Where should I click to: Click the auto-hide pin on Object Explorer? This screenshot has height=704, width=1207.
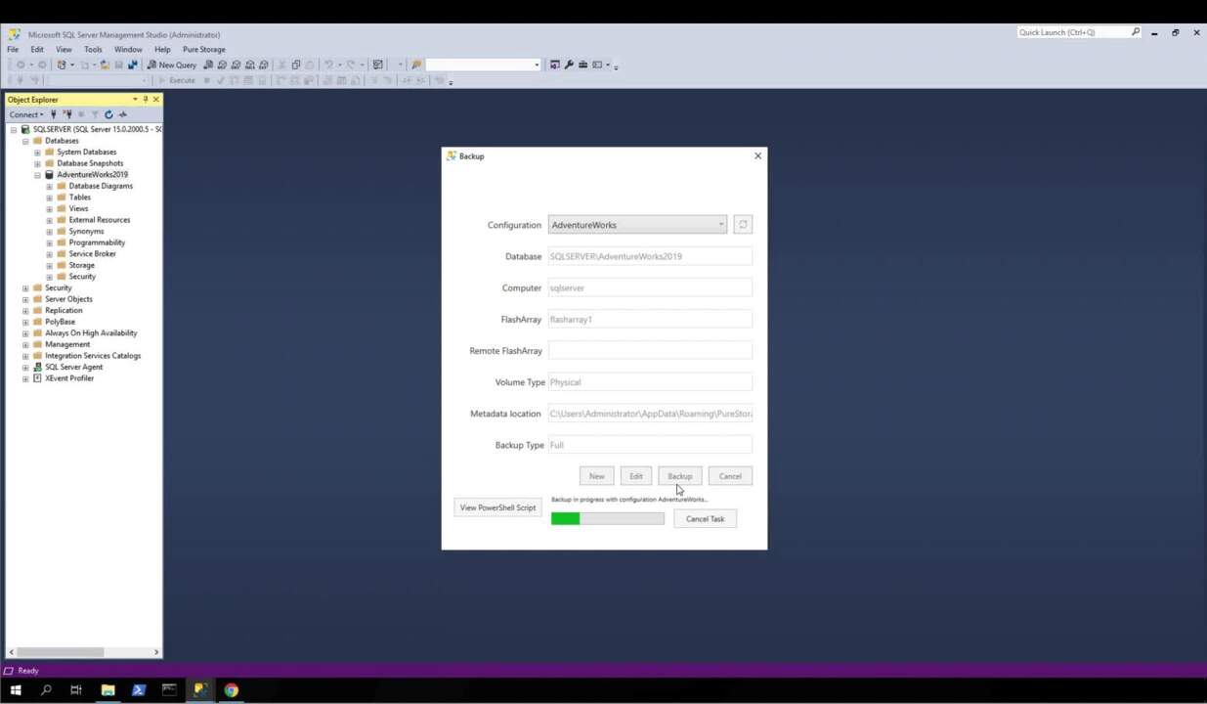pos(145,99)
